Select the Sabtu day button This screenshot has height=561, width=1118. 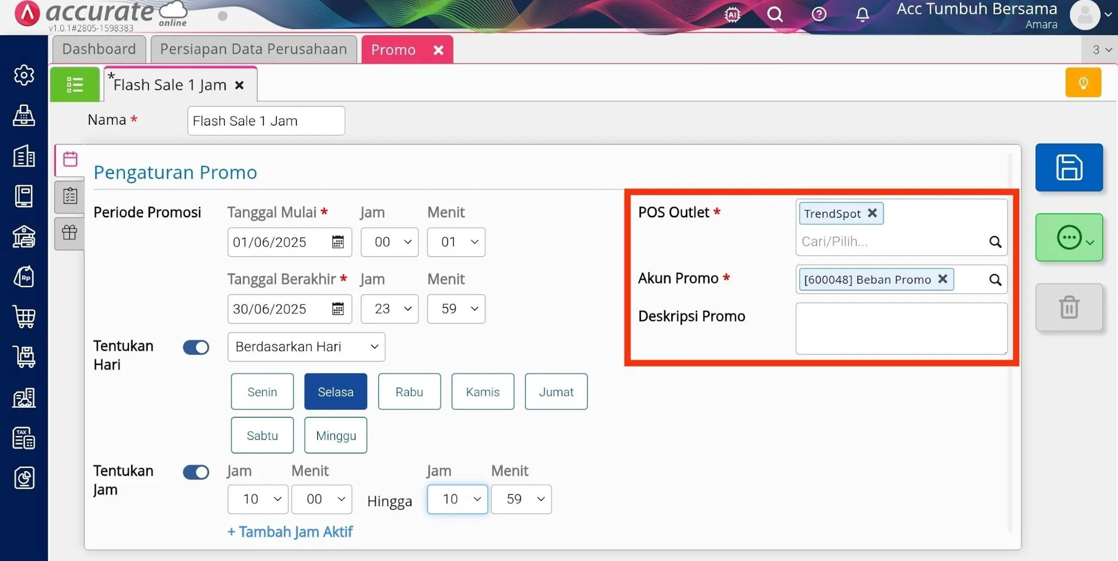tap(262, 435)
